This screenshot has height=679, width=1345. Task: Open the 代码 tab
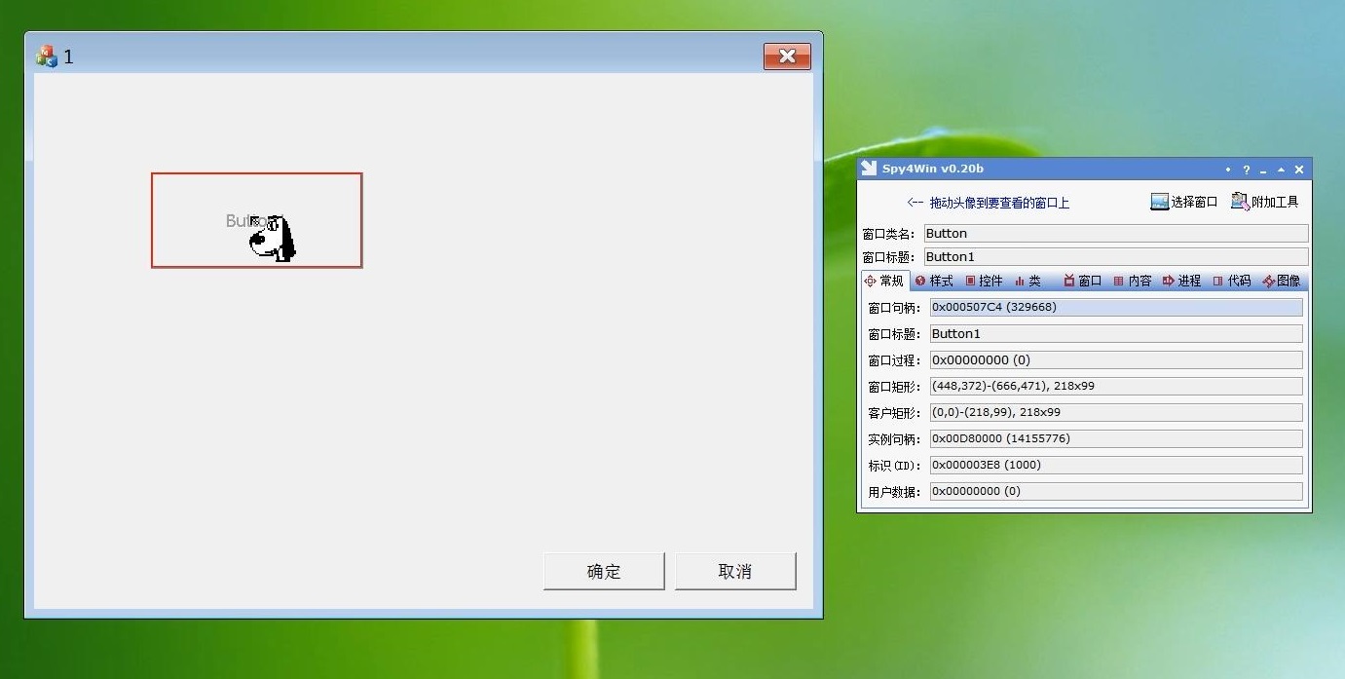point(1232,281)
